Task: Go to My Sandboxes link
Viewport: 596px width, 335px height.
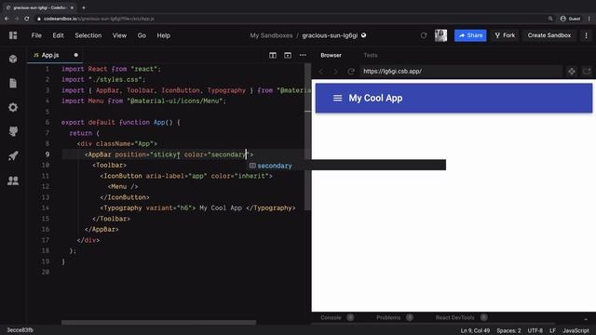Action: click(271, 35)
